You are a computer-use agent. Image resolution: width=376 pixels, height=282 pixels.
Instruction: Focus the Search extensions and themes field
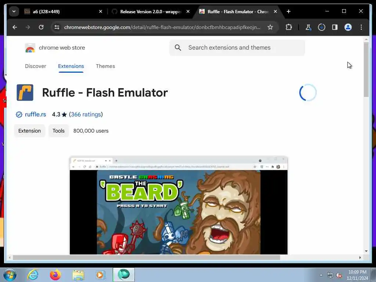237,48
